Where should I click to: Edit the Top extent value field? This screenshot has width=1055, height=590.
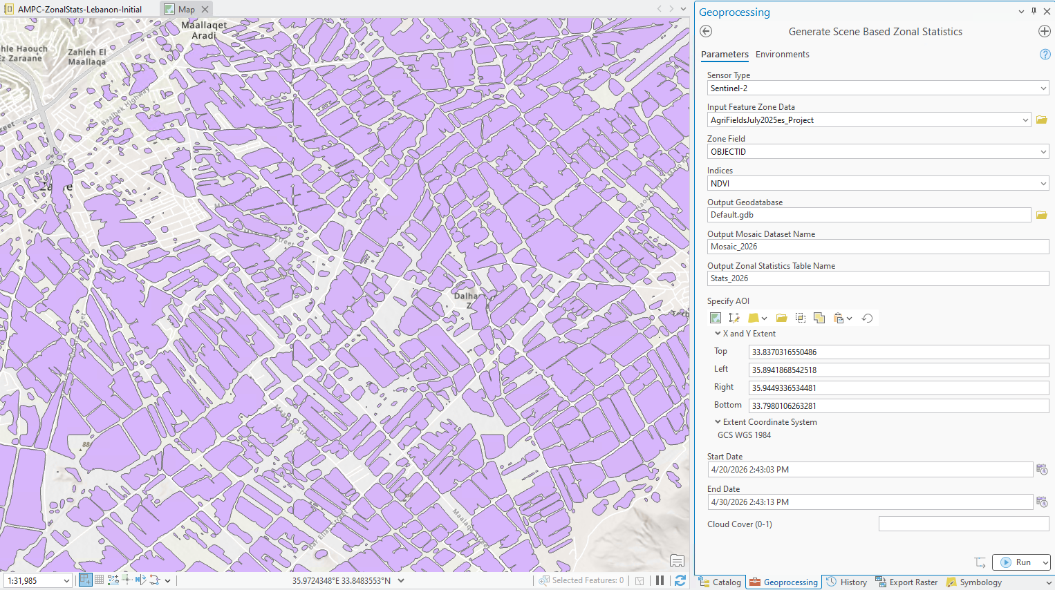[x=899, y=352]
